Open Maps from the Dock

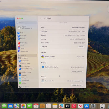(17, 106)
